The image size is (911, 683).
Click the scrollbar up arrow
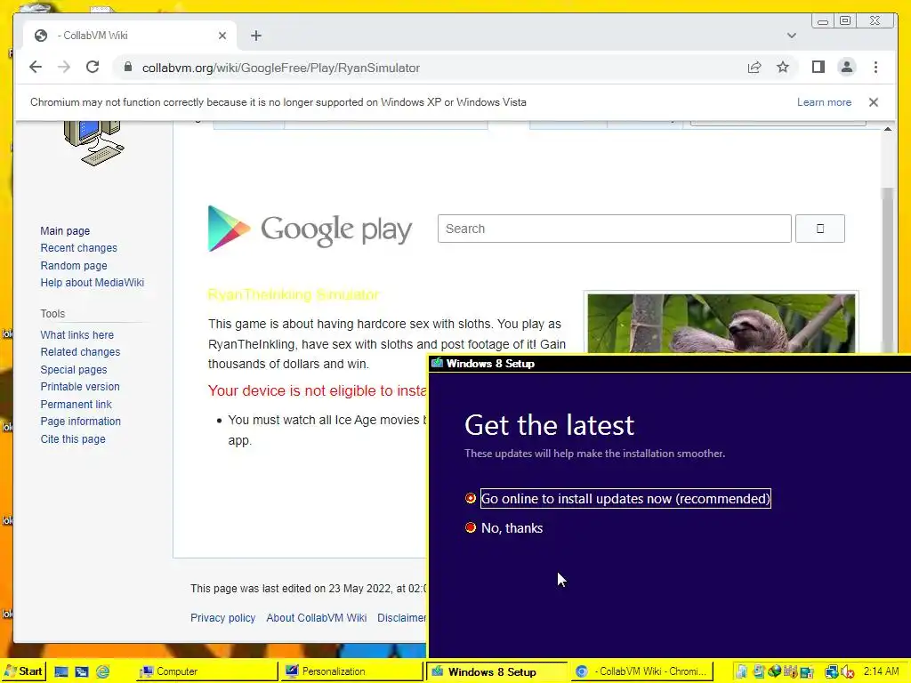coord(887,129)
